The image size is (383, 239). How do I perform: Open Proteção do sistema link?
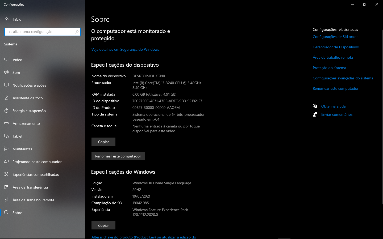329,68
